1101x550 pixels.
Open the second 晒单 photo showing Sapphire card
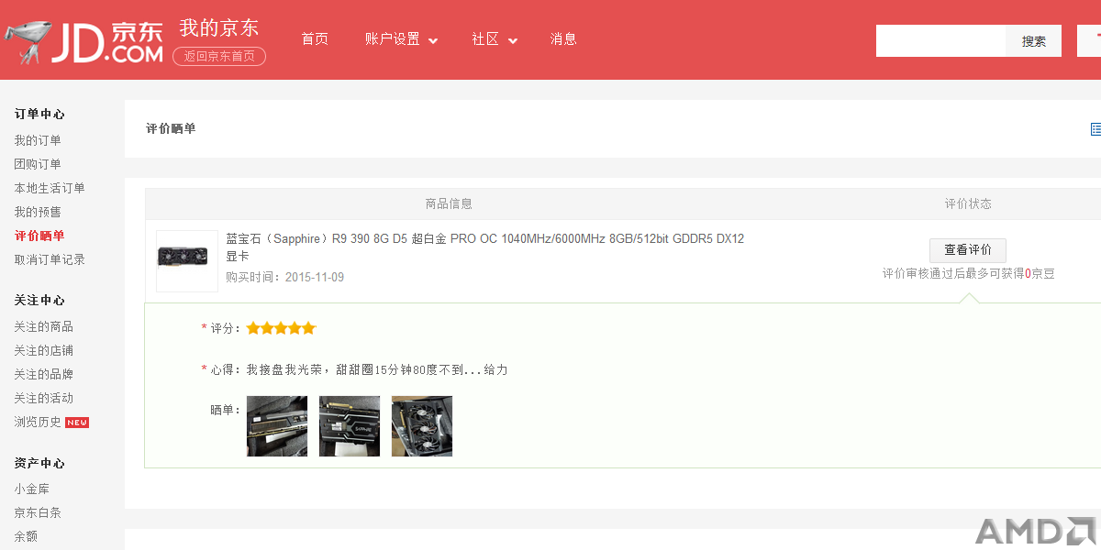click(x=350, y=426)
